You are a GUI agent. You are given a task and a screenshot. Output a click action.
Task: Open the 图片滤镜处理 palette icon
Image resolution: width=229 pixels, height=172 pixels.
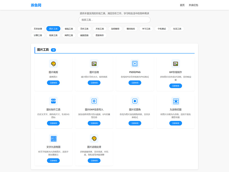pos(94,138)
